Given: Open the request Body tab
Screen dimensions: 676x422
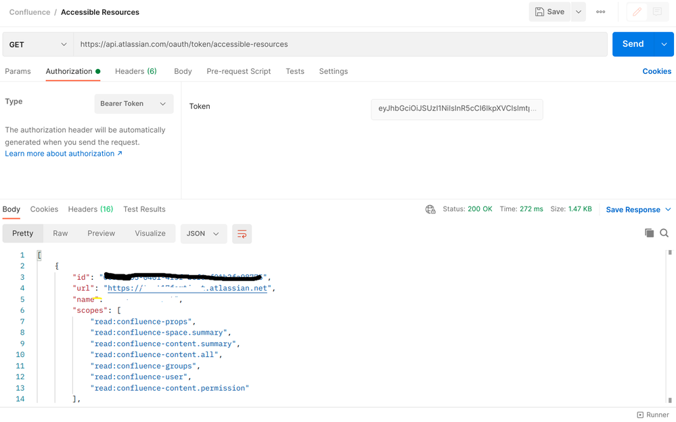Looking at the screenshot, I should coord(183,71).
